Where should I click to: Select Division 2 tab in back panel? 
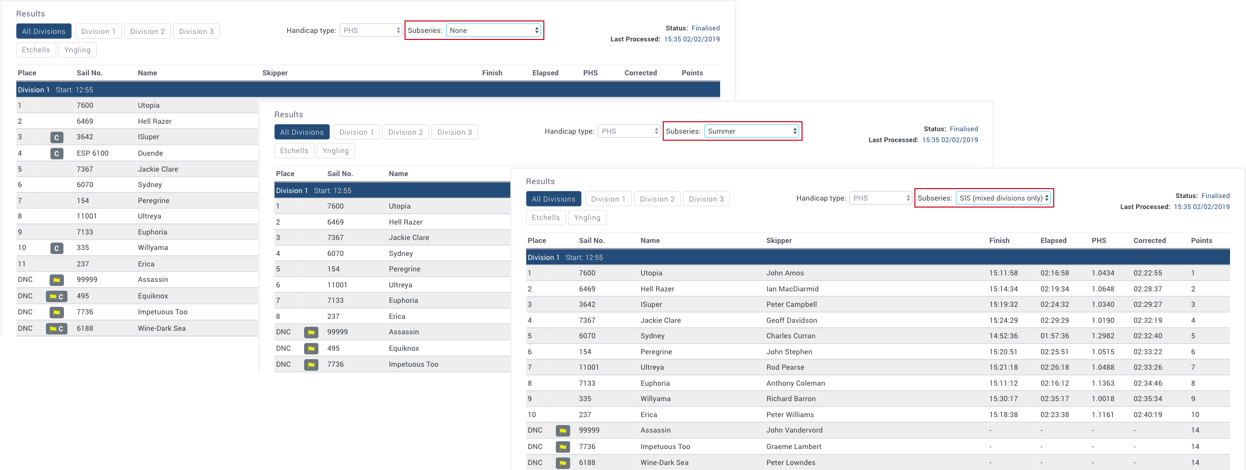[x=147, y=31]
